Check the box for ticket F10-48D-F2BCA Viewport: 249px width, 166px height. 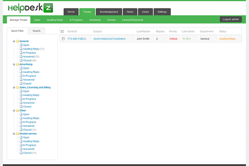pyautogui.click(x=63, y=39)
